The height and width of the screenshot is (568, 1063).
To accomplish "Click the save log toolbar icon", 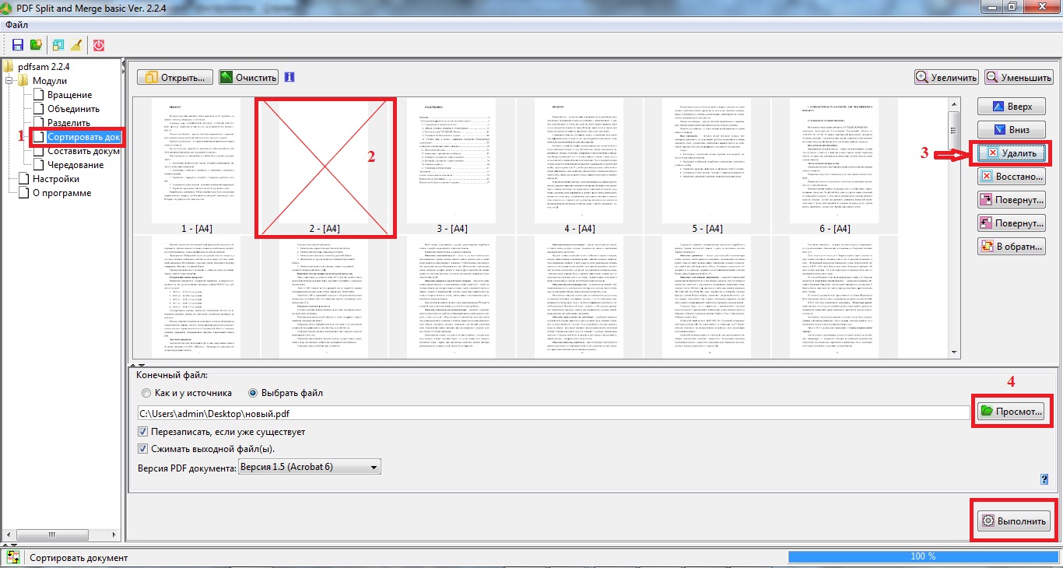I will click(x=58, y=45).
